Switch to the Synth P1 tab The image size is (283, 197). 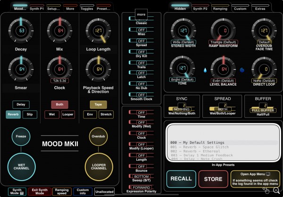coord(37,8)
